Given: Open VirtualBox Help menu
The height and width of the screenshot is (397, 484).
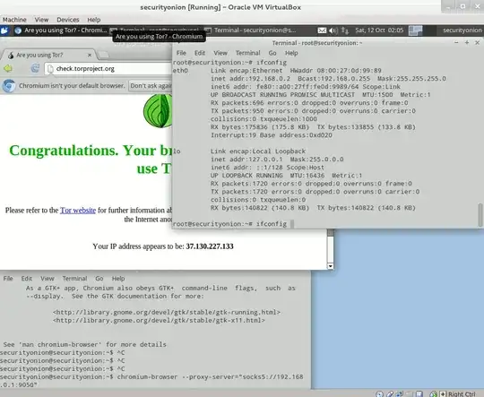Looking at the screenshot, I should tap(94, 20).
